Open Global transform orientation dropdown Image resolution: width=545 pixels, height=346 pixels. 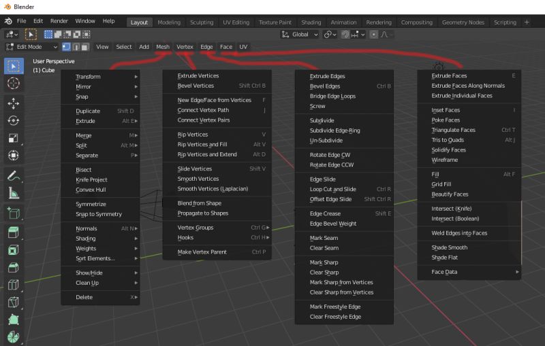coord(300,34)
